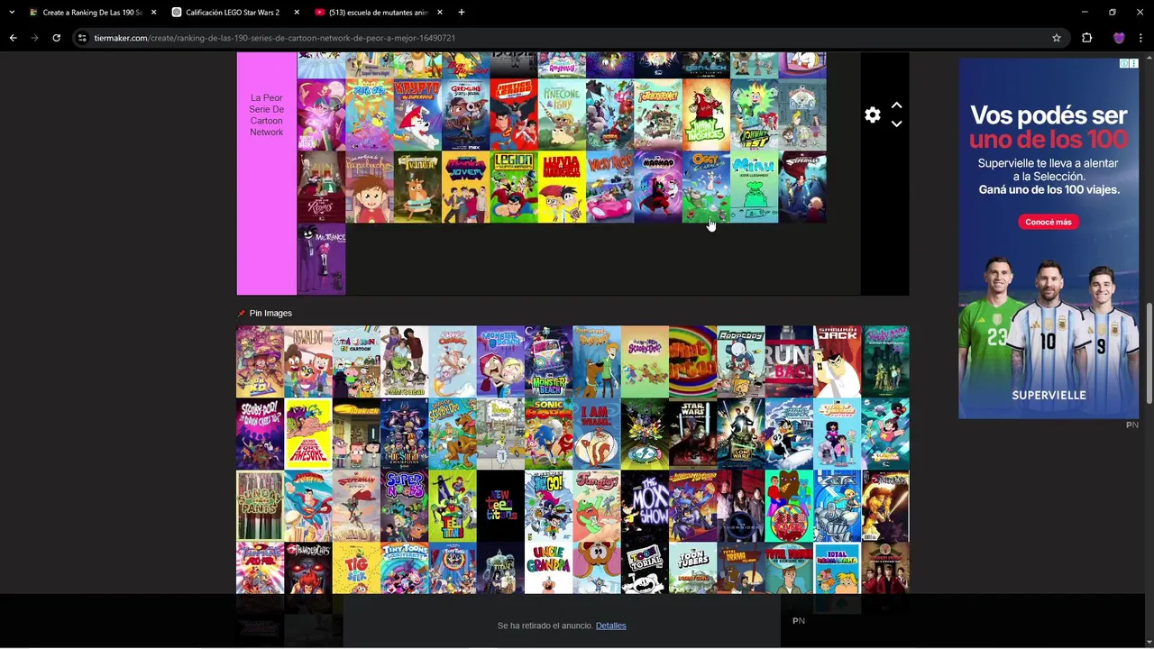Pick the Tig n' Seek image
Screen dimensions: 1154x649
click(x=356, y=568)
